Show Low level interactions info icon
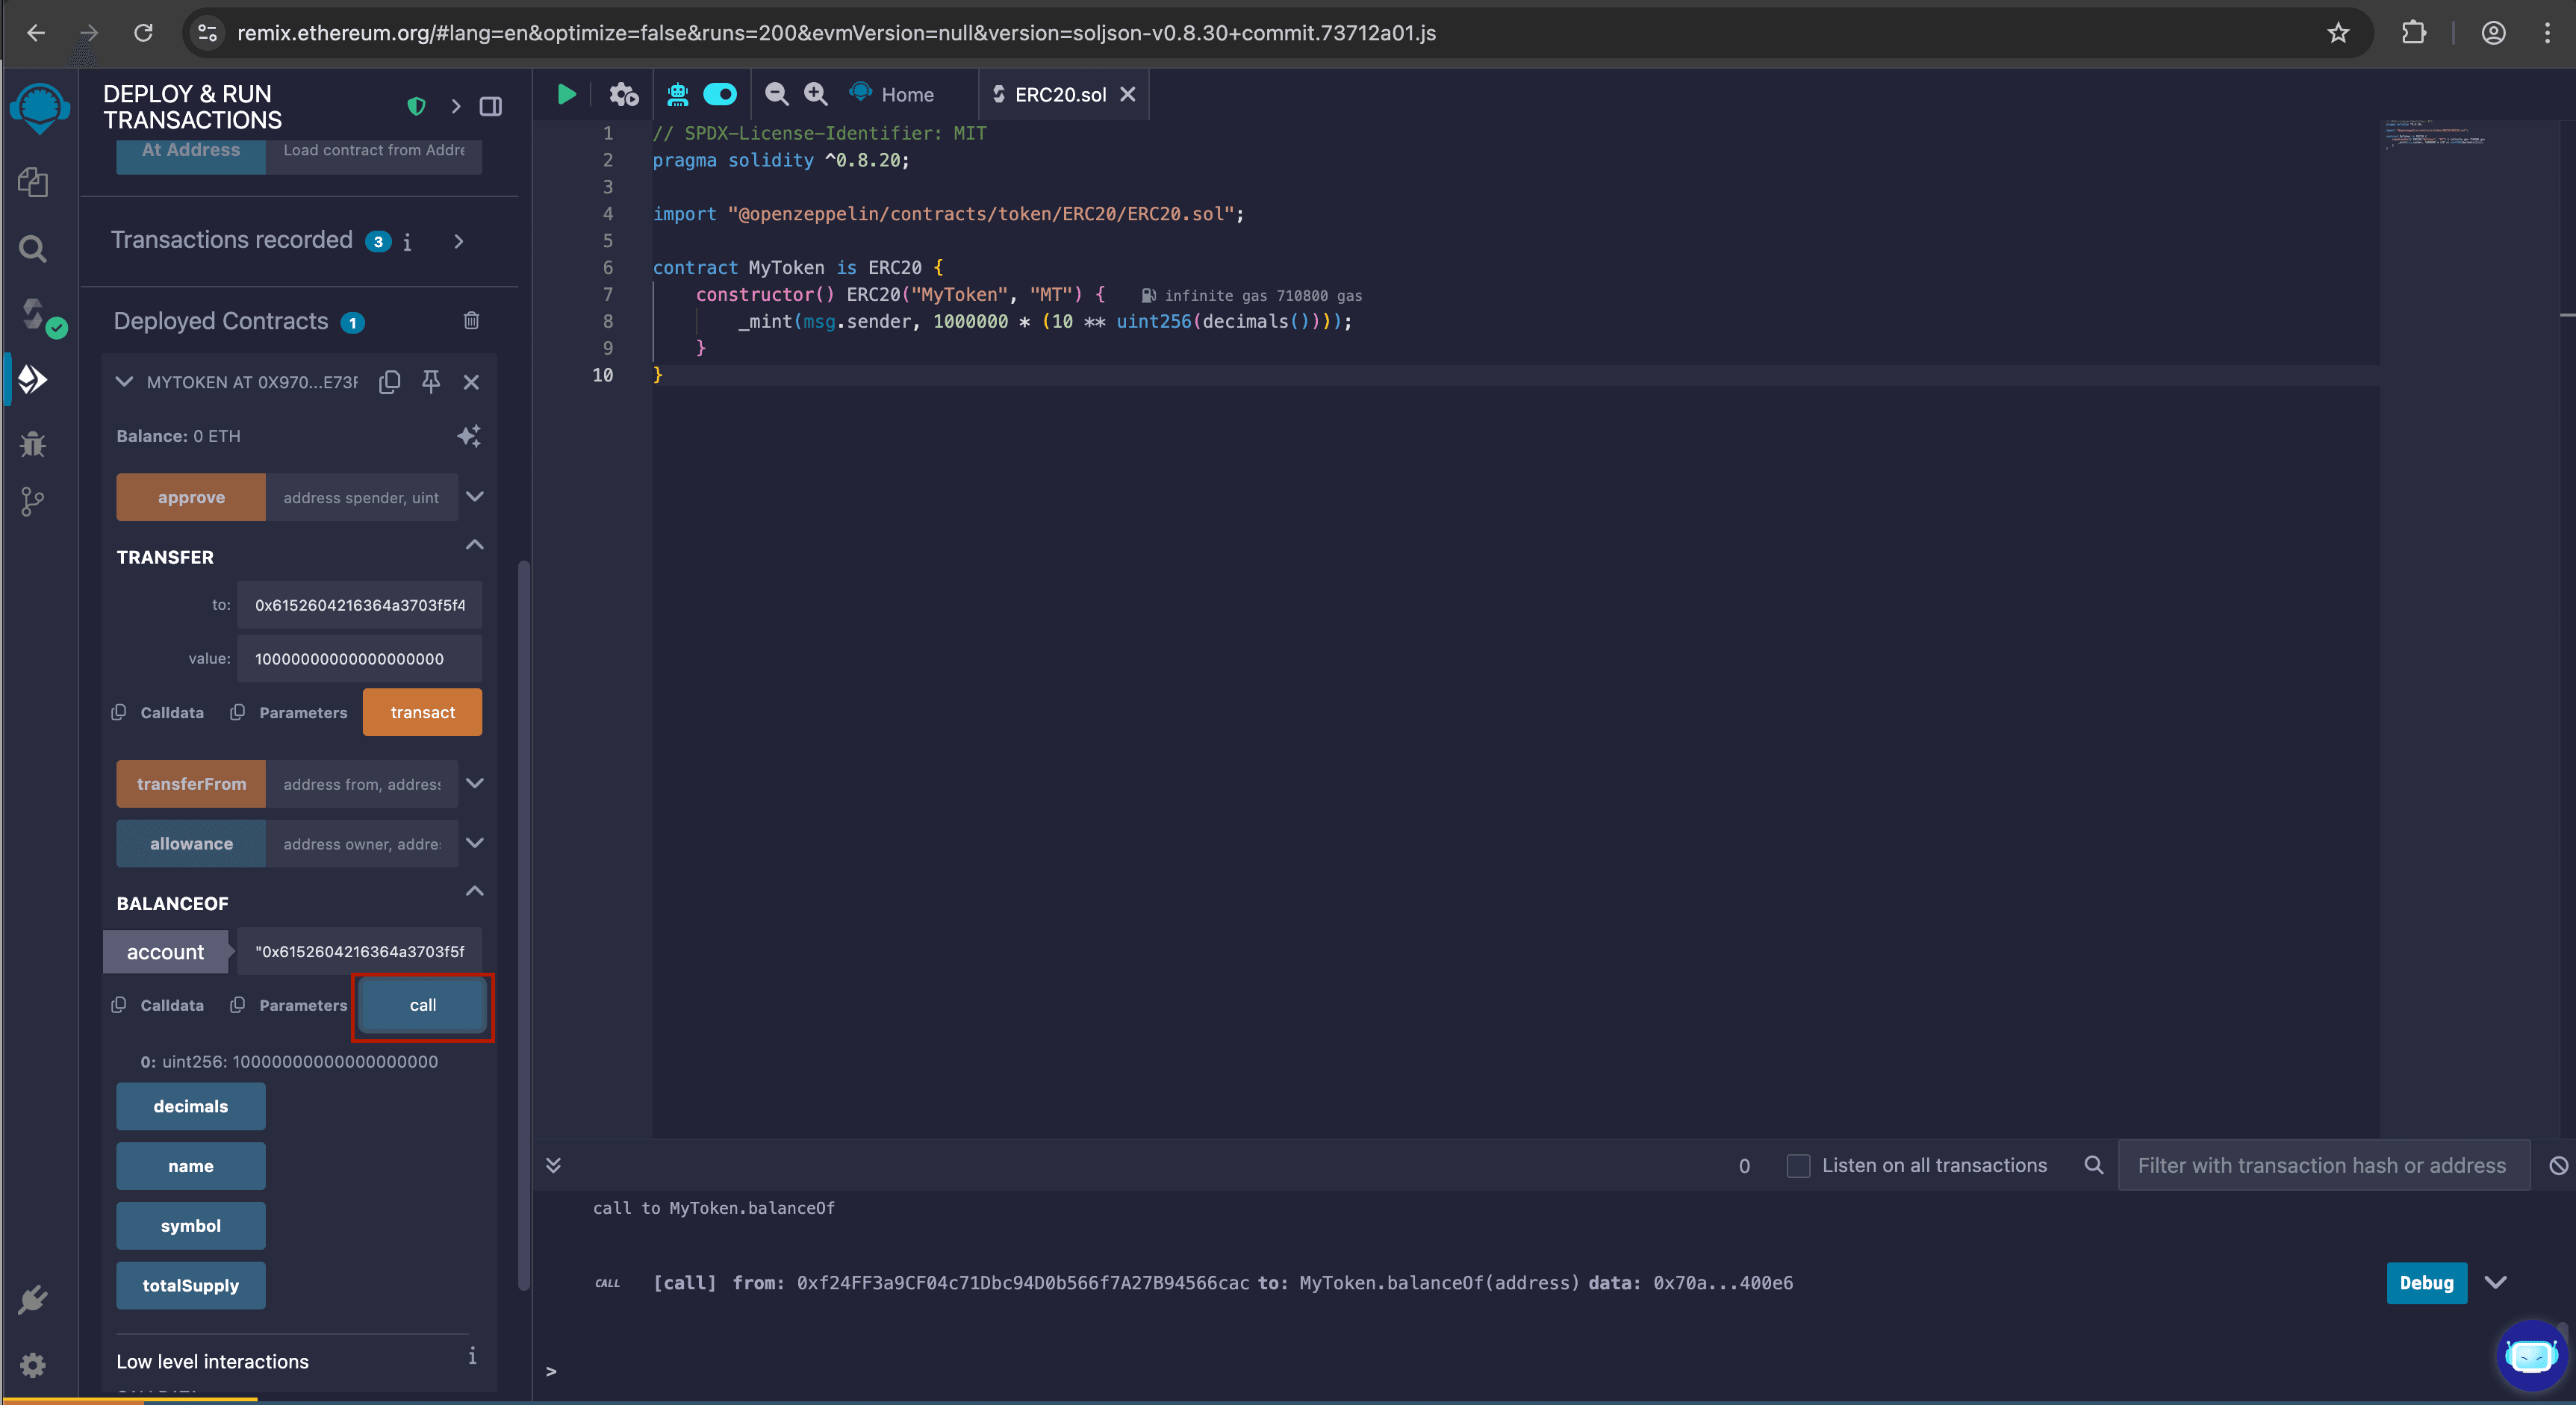 472,1356
